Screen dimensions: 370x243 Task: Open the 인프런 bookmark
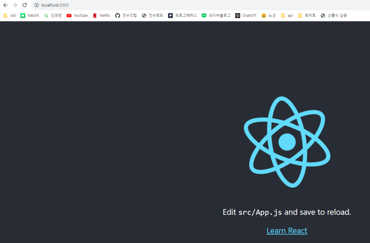(53, 16)
